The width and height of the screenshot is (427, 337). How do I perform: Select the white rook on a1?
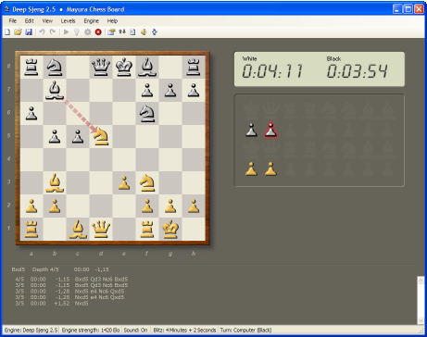[31, 229]
